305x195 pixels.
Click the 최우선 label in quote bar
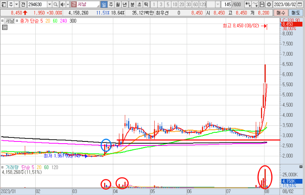coord(162,13)
